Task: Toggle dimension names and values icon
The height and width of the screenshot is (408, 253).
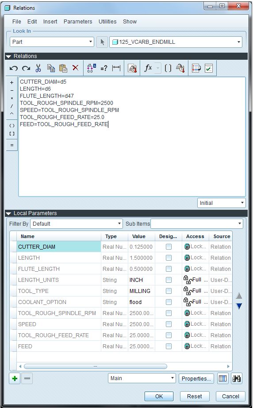Action: click(x=92, y=68)
